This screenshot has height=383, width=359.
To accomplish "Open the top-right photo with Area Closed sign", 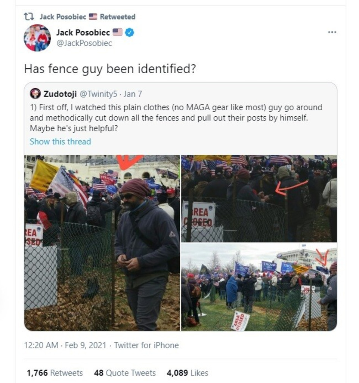I will tap(259, 198).
